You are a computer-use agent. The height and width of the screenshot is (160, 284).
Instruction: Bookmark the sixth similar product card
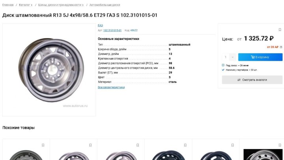point(280,145)
